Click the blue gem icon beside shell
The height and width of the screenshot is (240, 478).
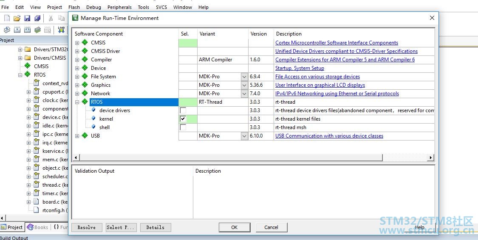click(x=93, y=127)
